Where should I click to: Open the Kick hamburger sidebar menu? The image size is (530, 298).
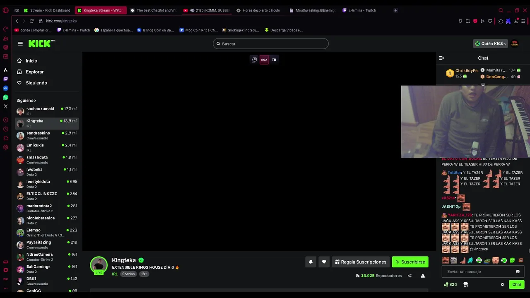pos(20,43)
